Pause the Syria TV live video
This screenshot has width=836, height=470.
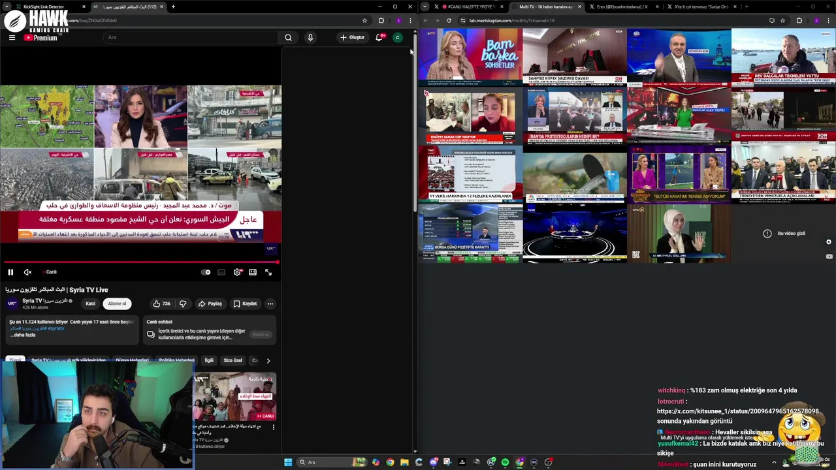point(10,272)
